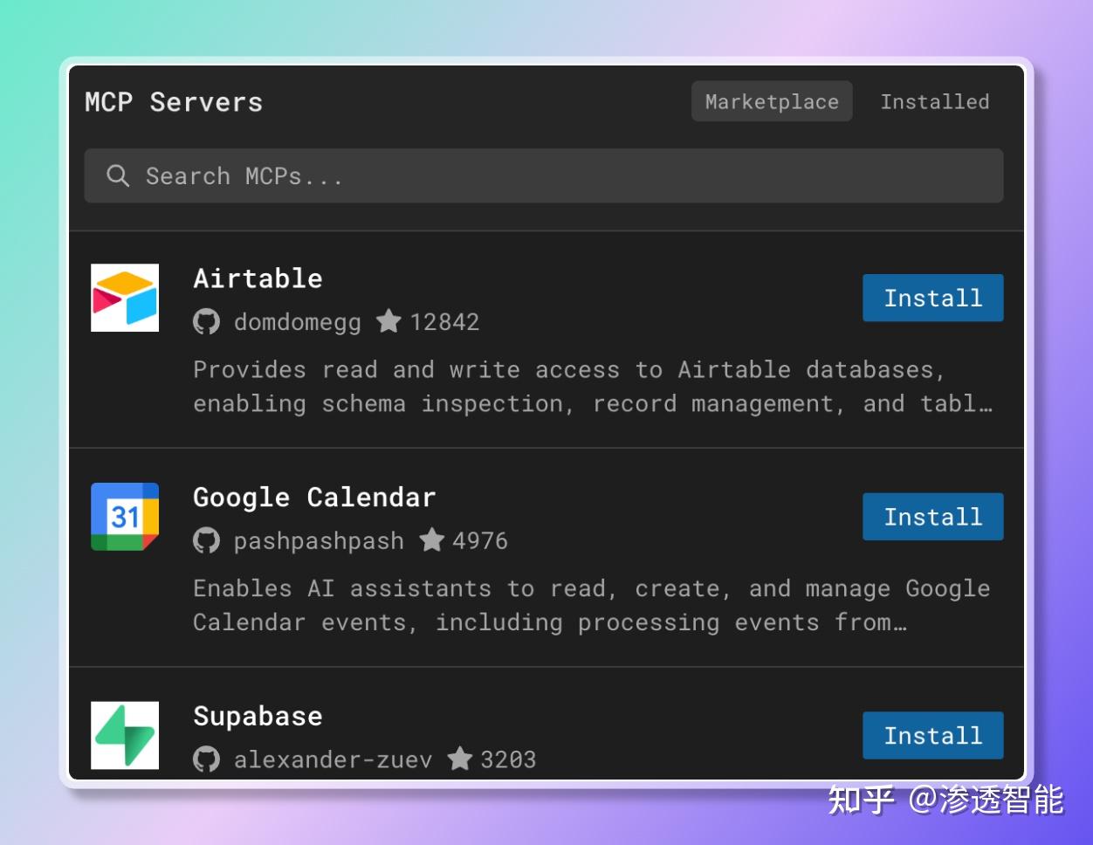Open the alexander-zuev author link
The image size is (1093, 845).
click(x=333, y=759)
